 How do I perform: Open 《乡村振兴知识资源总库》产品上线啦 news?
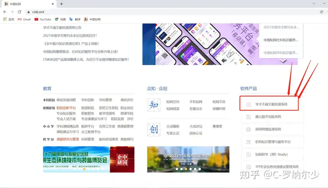click(71, 44)
